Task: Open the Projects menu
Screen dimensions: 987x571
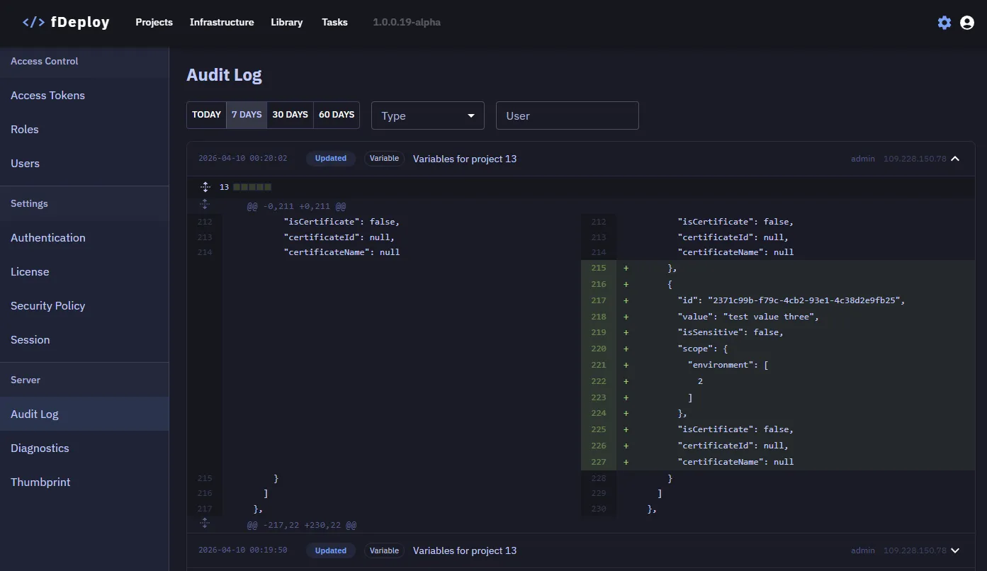Action: pyautogui.click(x=154, y=22)
